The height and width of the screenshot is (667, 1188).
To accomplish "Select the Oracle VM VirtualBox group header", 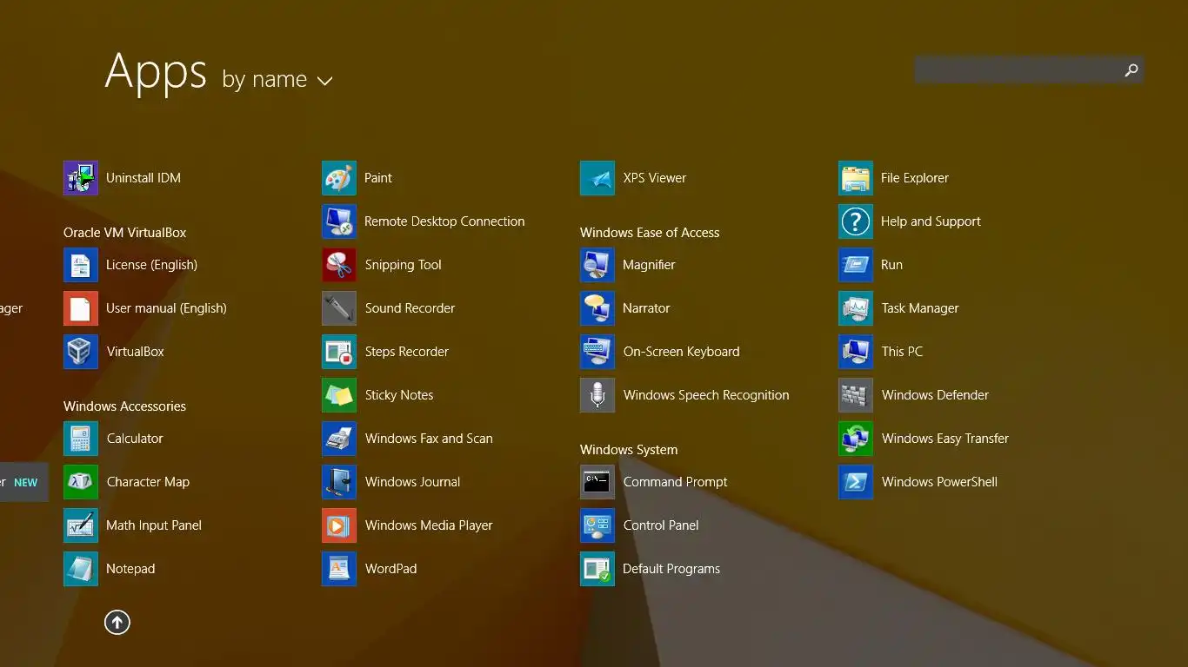I will 125,233.
